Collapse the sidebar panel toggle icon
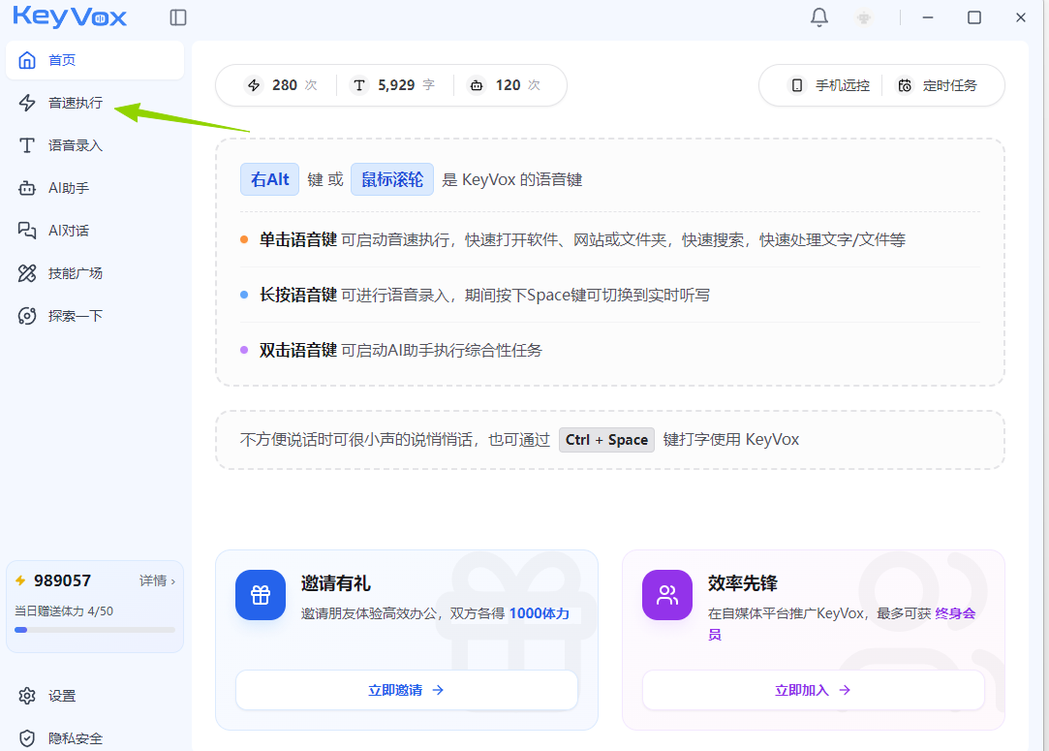1049x751 pixels. click(x=178, y=17)
